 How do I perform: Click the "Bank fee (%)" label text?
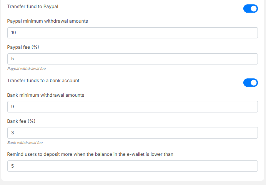(x=21, y=121)
